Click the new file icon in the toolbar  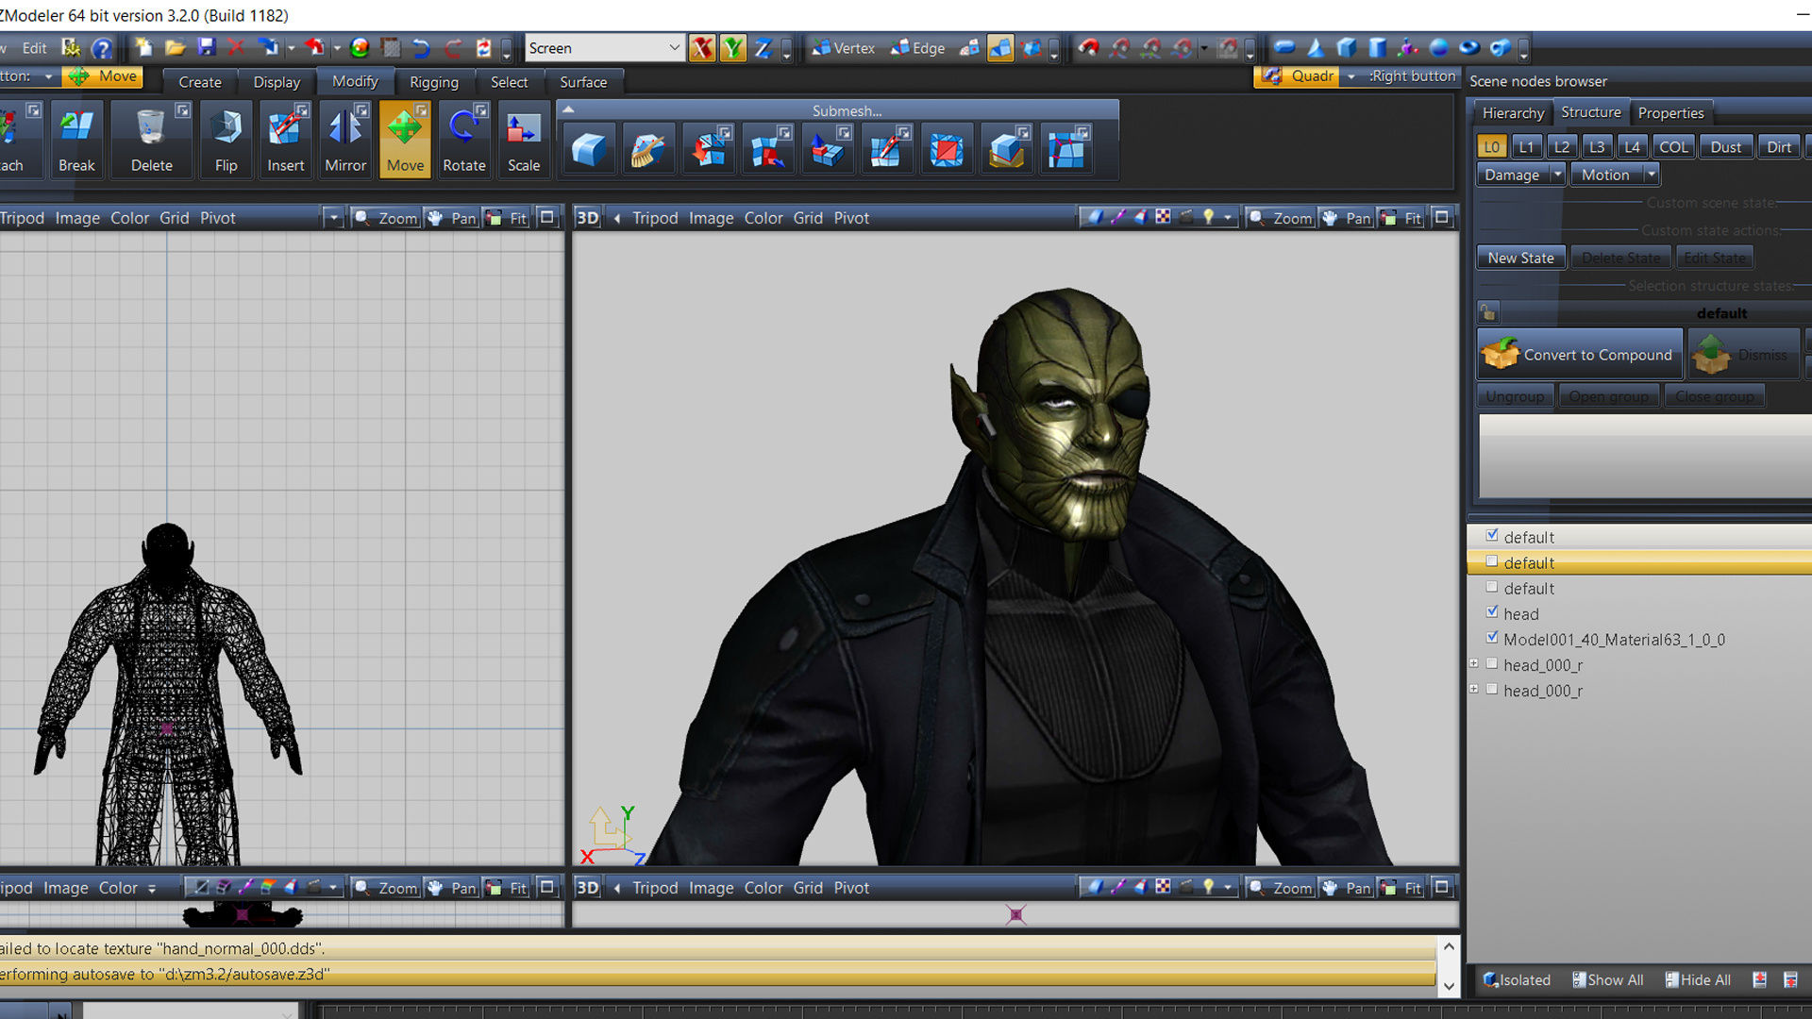143,47
